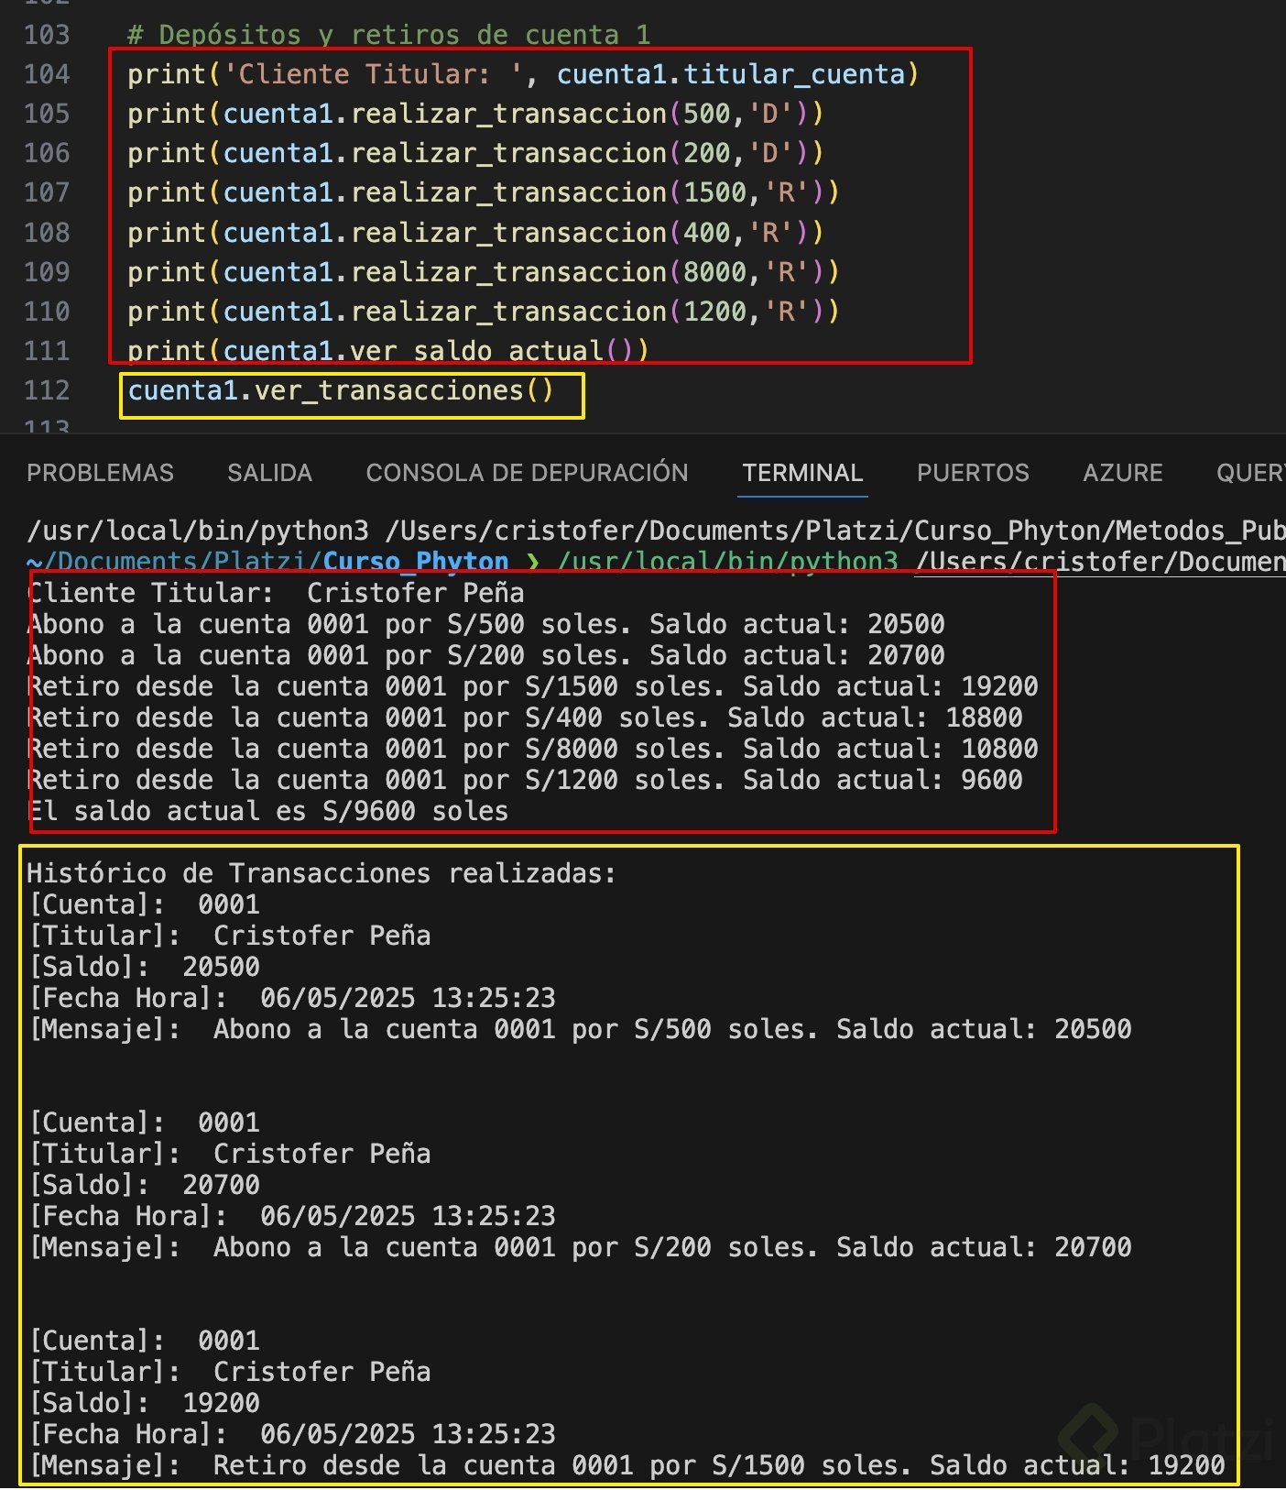This screenshot has width=1286, height=1490.
Task: Switch to the PROBLEMAS panel tab
Action: [x=100, y=473]
